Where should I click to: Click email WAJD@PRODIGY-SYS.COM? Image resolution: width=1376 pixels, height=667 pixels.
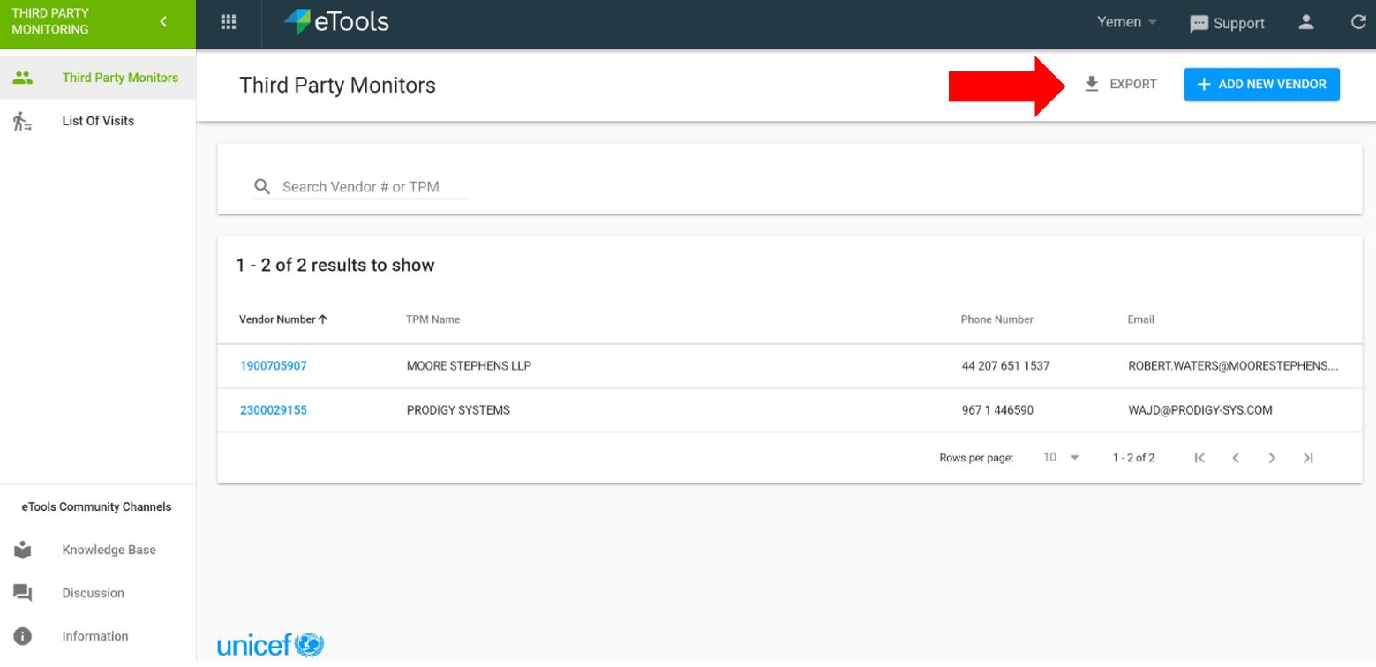pos(1199,410)
